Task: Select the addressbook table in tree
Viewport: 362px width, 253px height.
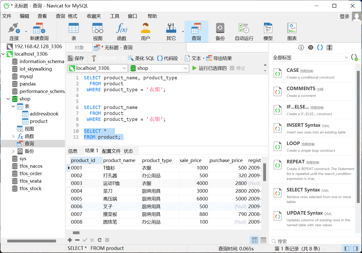Action: pyautogui.click(x=40, y=114)
